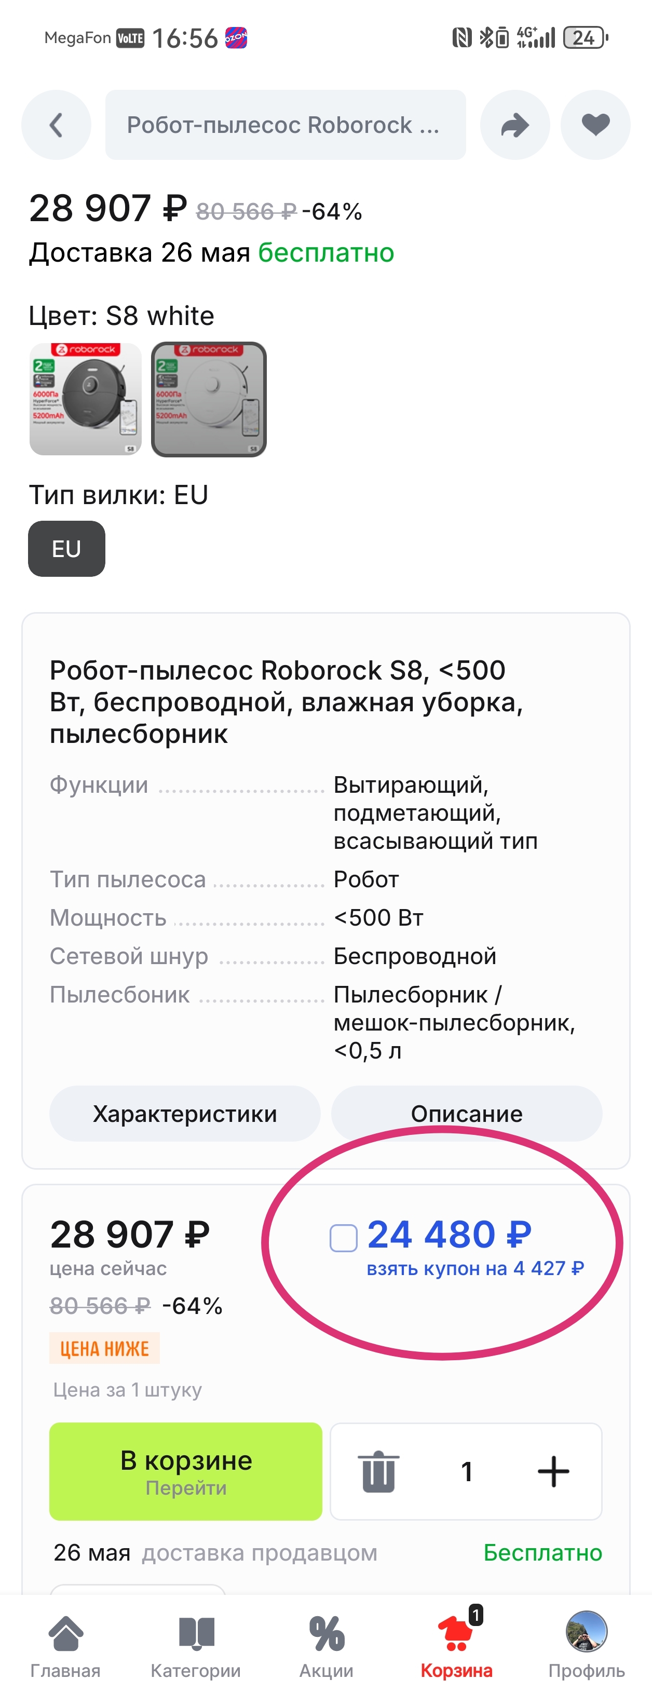Tap the back arrow icon
The height and width of the screenshot is (1693, 652).
[56, 125]
